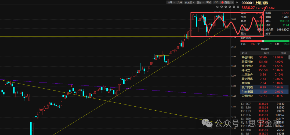Image resolution: width=290 pixels, height=135 pixels.
Task: Select 贵广网络 stock row
Action: click(x=264, y=87)
